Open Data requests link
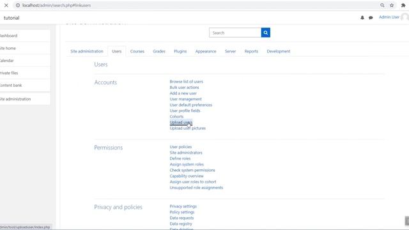This screenshot has height=230, width=409. pos(181,218)
